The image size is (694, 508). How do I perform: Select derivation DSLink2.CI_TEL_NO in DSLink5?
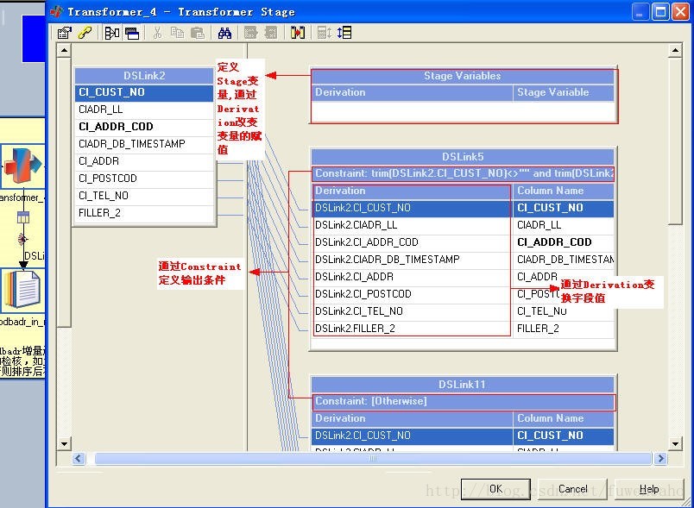(x=412, y=311)
